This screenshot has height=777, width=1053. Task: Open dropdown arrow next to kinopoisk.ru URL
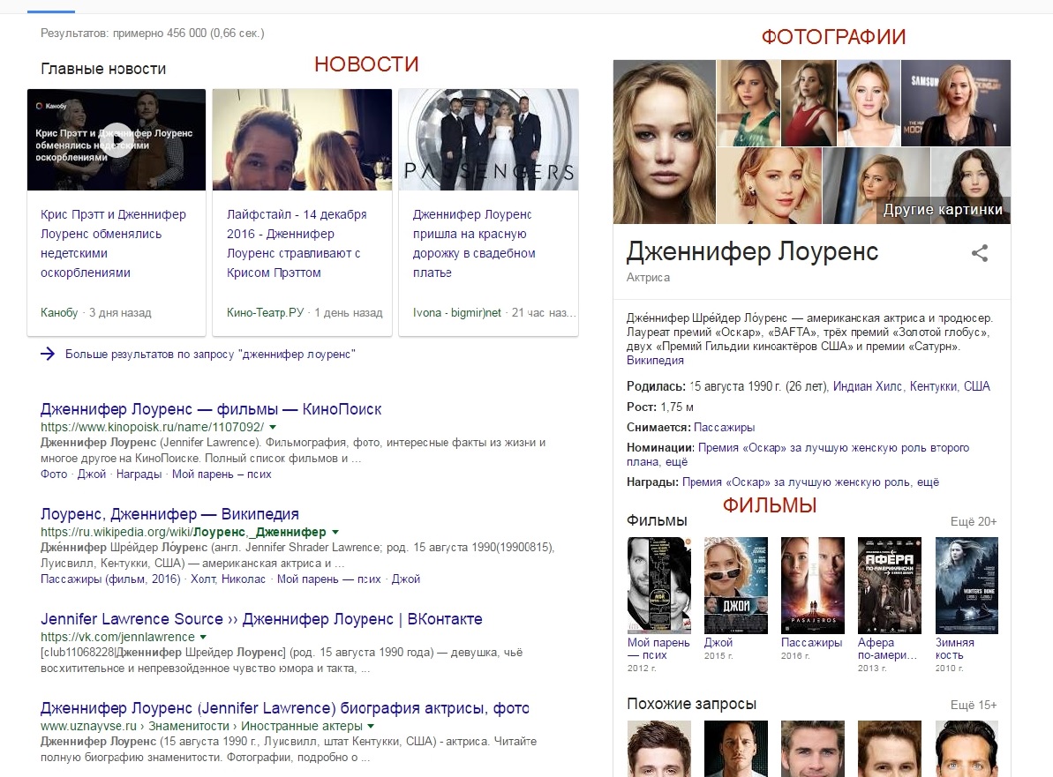pyautogui.click(x=272, y=427)
